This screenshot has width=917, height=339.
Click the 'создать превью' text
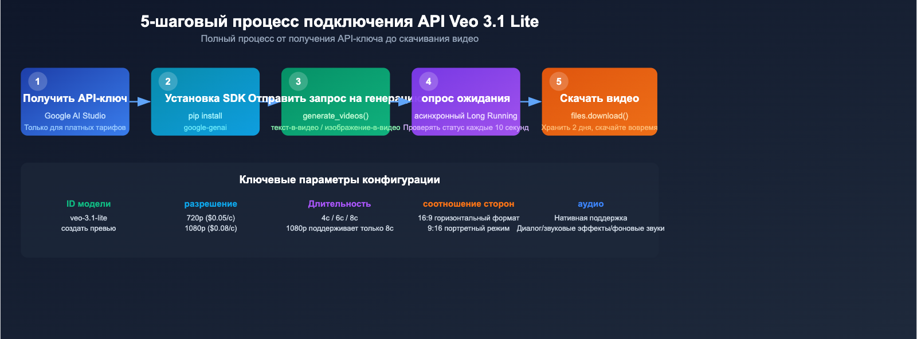point(89,228)
